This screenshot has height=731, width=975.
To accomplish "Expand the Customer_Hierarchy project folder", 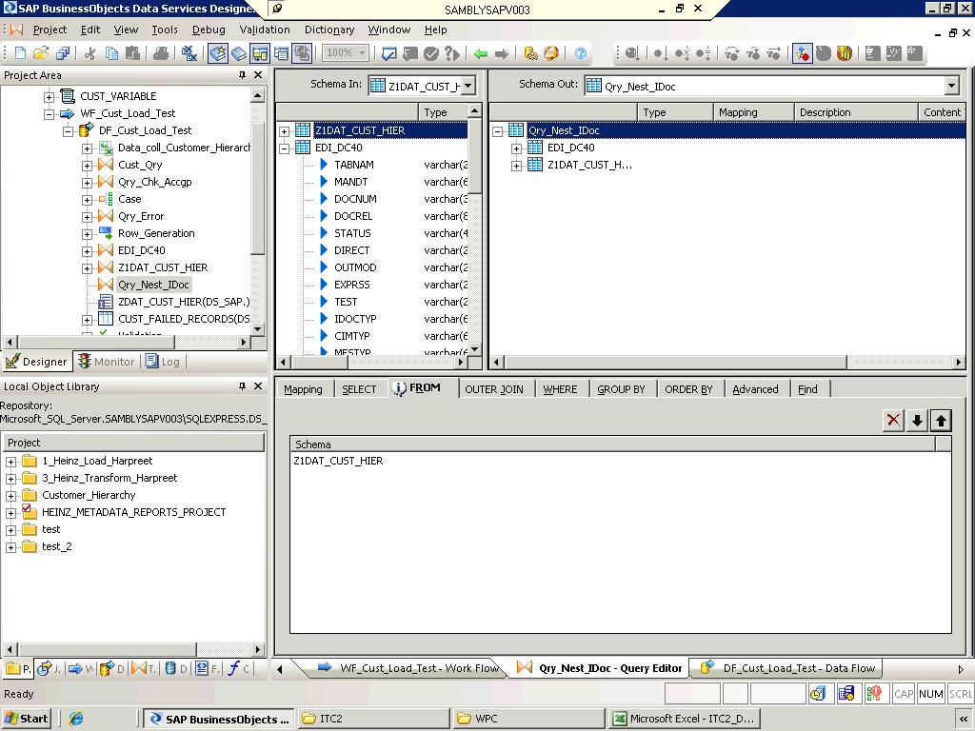I will pos(10,496).
